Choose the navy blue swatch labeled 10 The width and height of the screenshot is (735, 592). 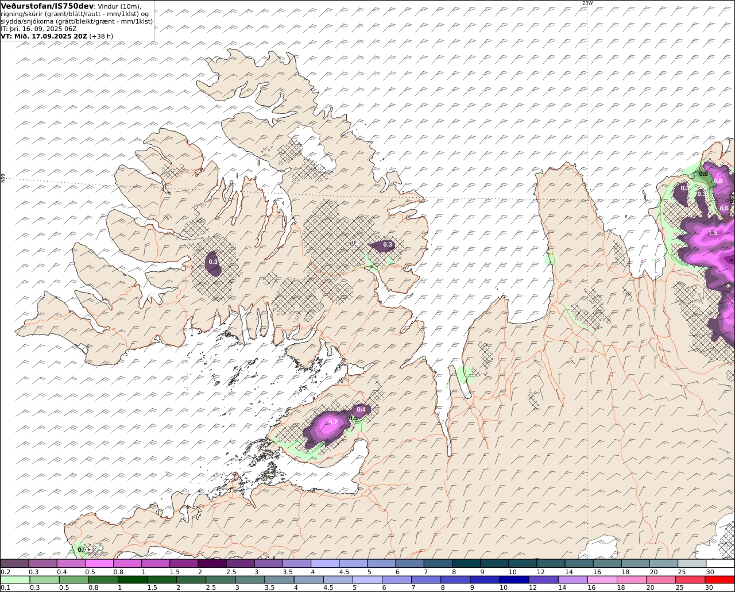[x=514, y=579]
